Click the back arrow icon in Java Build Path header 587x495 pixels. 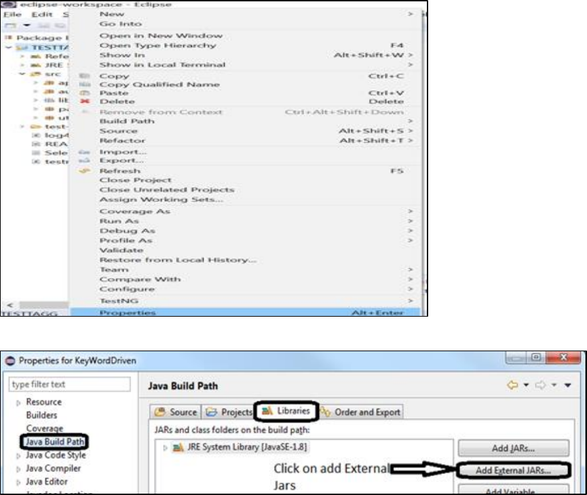(x=512, y=385)
